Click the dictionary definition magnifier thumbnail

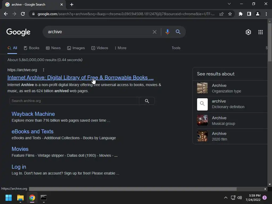pyautogui.click(x=202, y=104)
